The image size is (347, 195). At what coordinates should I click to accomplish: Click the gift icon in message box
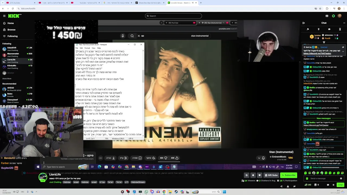coord(307,178)
